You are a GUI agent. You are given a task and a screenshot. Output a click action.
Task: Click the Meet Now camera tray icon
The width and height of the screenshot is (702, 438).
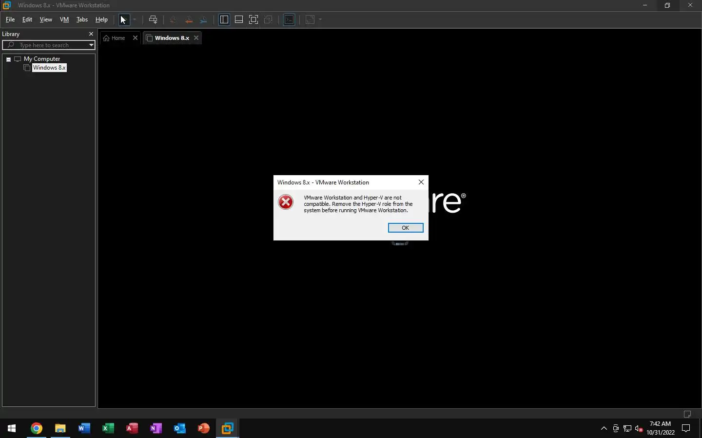pyautogui.click(x=616, y=429)
